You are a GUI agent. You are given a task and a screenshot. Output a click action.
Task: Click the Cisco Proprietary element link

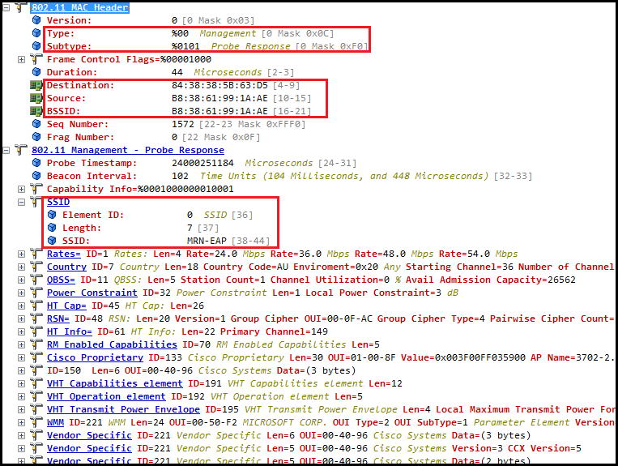pos(83,357)
